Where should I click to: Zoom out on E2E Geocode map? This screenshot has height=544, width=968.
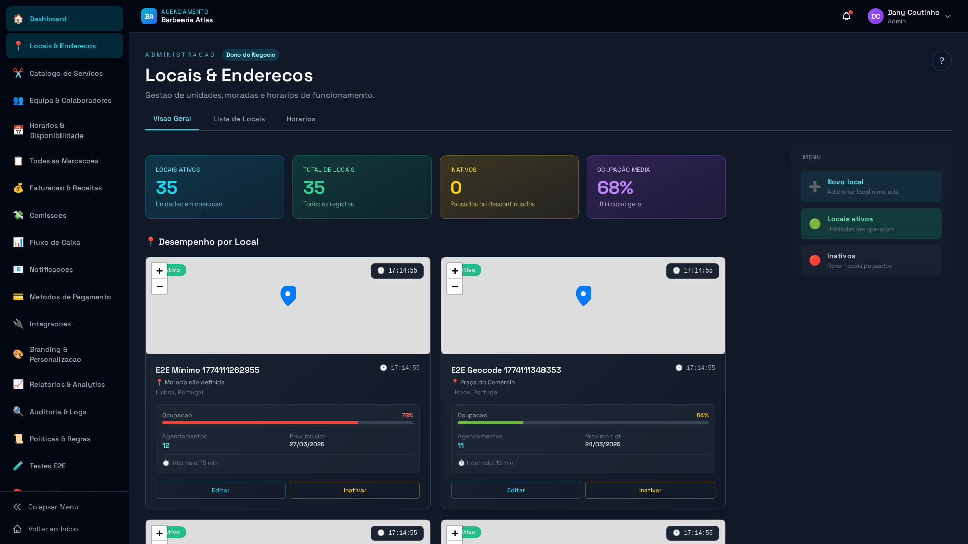(454, 286)
